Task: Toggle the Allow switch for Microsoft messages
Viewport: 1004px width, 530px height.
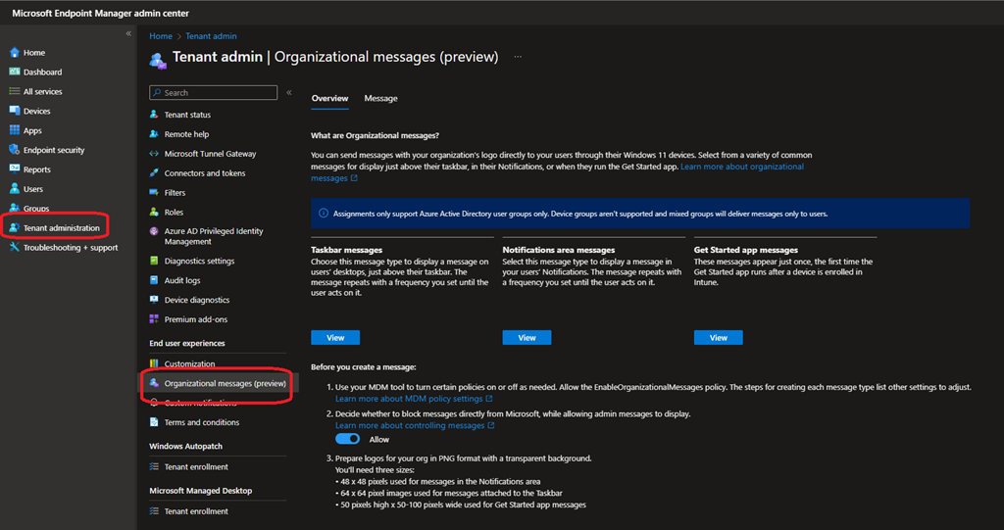Action: click(347, 440)
